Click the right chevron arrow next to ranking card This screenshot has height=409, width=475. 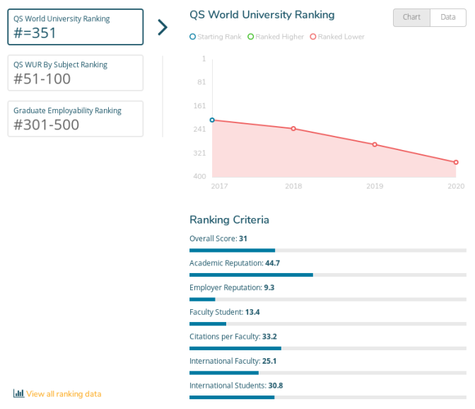[163, 28]
